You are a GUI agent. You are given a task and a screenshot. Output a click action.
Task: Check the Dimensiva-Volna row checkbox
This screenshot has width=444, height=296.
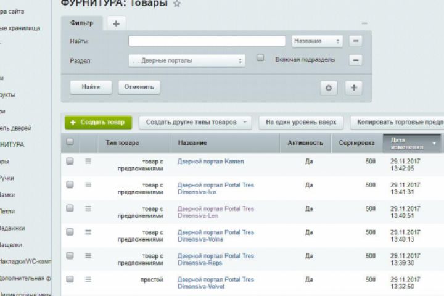(x=70, y=232)
